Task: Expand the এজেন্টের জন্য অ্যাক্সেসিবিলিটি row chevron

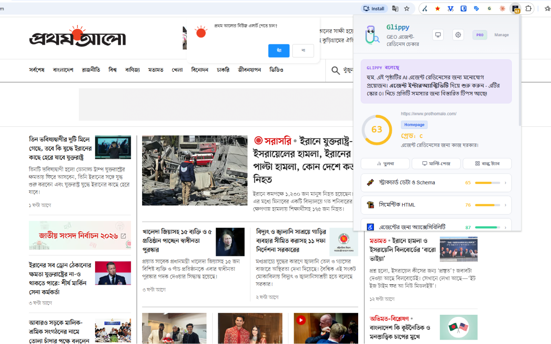Action: (505, 227)
